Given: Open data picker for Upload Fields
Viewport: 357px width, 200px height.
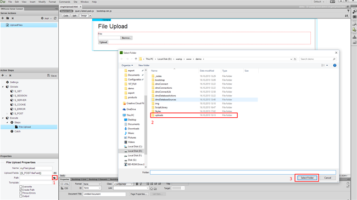Looking at the screenshot, I should [55, 173].
